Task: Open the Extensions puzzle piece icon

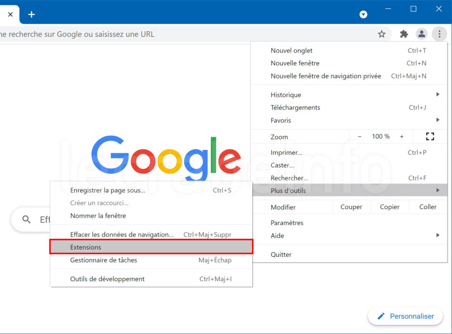Action: click(404, 34)
